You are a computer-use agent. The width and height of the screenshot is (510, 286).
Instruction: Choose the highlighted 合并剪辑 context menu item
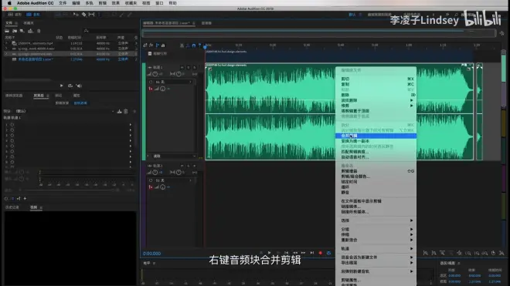[x=376, y=136]
